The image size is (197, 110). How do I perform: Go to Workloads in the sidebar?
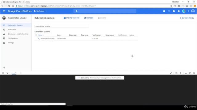coord(12,30)
